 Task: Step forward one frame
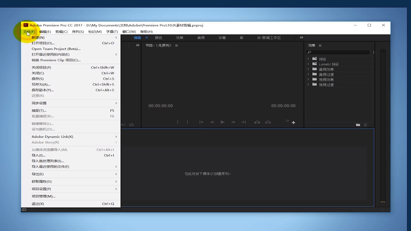click(234, 122)
